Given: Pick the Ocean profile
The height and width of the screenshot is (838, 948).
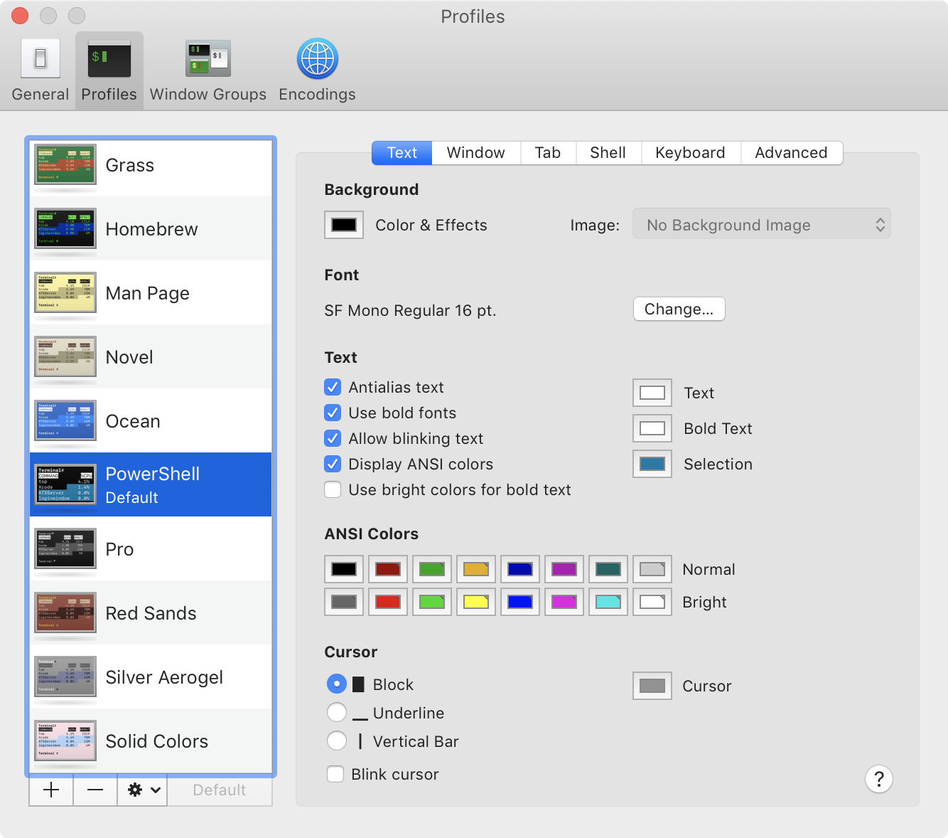Looking at the screenshot, I should tap(151, 421).
